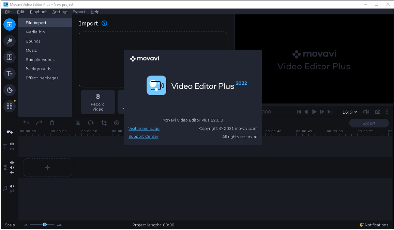394x230 pixels.
Task: Click zoom out timeline scale icon
Action: pyautogui.click(x=26, y=225)
